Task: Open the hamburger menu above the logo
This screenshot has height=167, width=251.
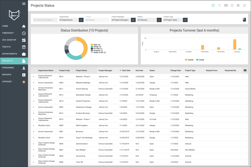Action: [24, 4]
